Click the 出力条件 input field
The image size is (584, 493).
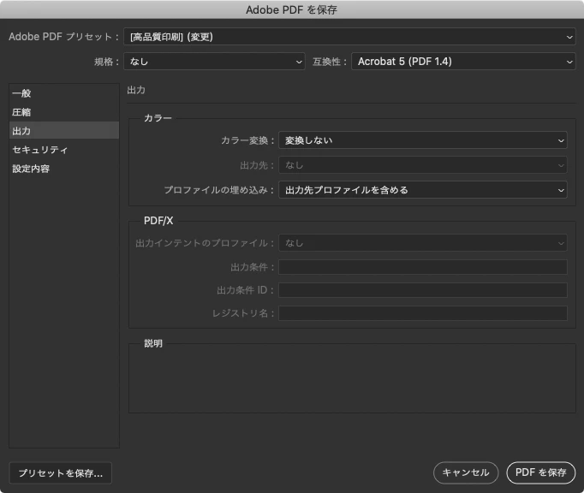(423, 267)
